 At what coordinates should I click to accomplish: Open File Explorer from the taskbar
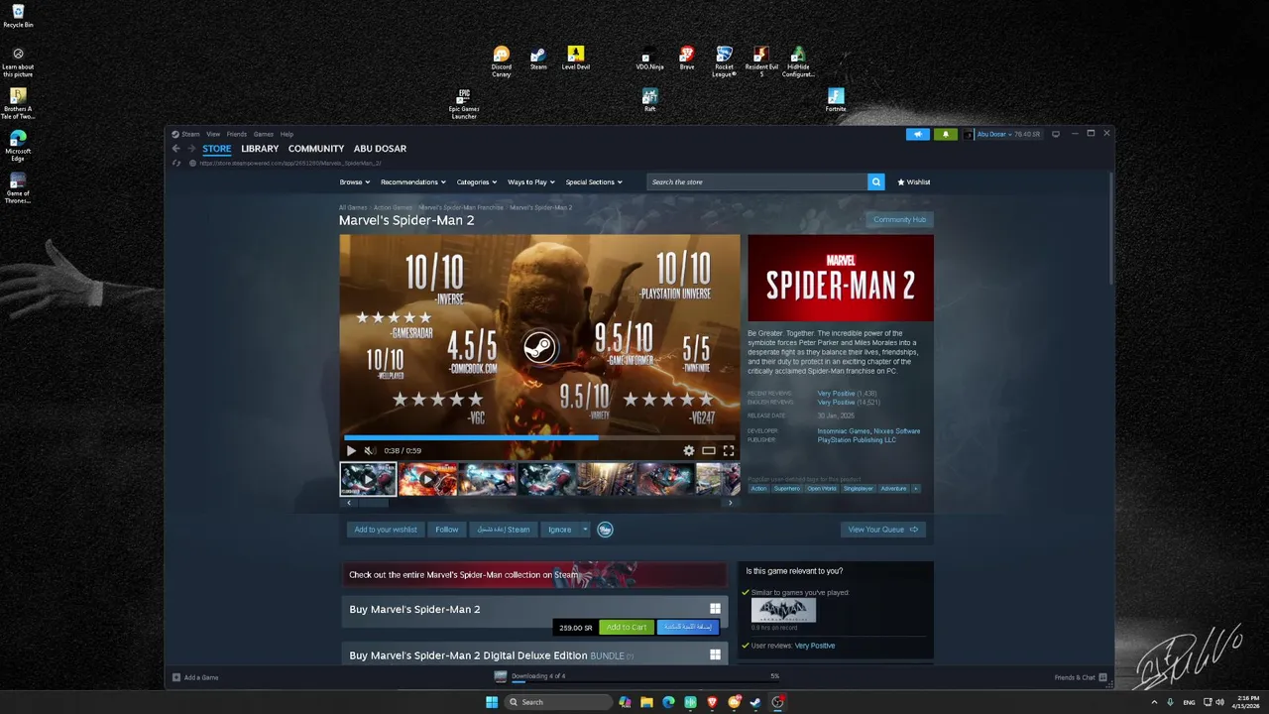(x=646, y=702)
